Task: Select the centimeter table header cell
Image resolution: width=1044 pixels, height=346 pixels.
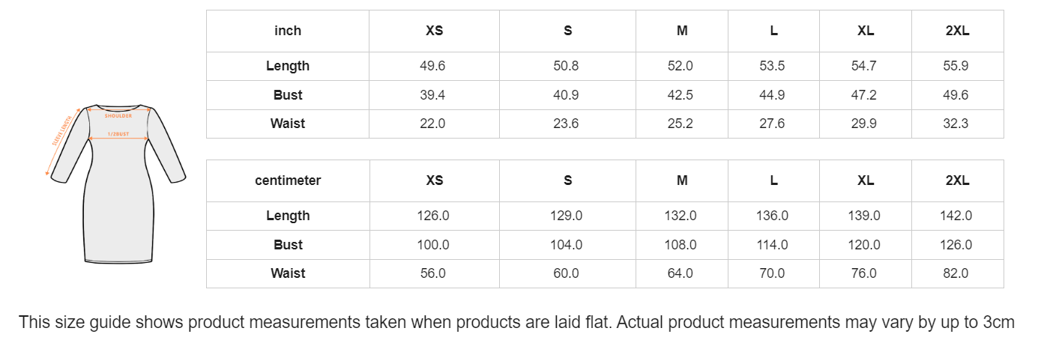Action: point(288,180)
